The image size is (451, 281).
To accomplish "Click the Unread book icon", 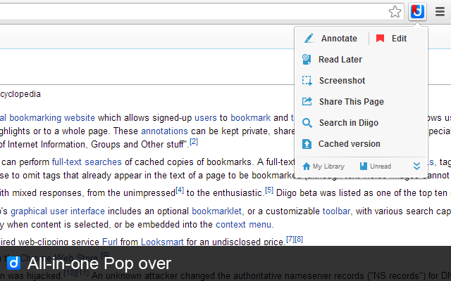I will (x=364, y=166).
